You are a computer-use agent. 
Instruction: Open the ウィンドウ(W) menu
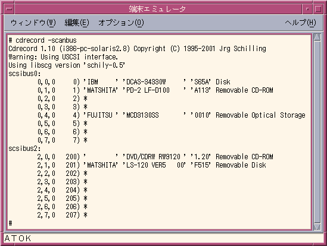coord(33,23)
